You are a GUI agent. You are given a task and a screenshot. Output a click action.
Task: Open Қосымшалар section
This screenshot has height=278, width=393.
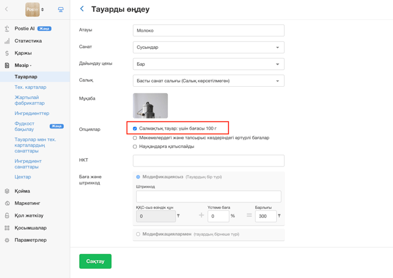point(31,228)
